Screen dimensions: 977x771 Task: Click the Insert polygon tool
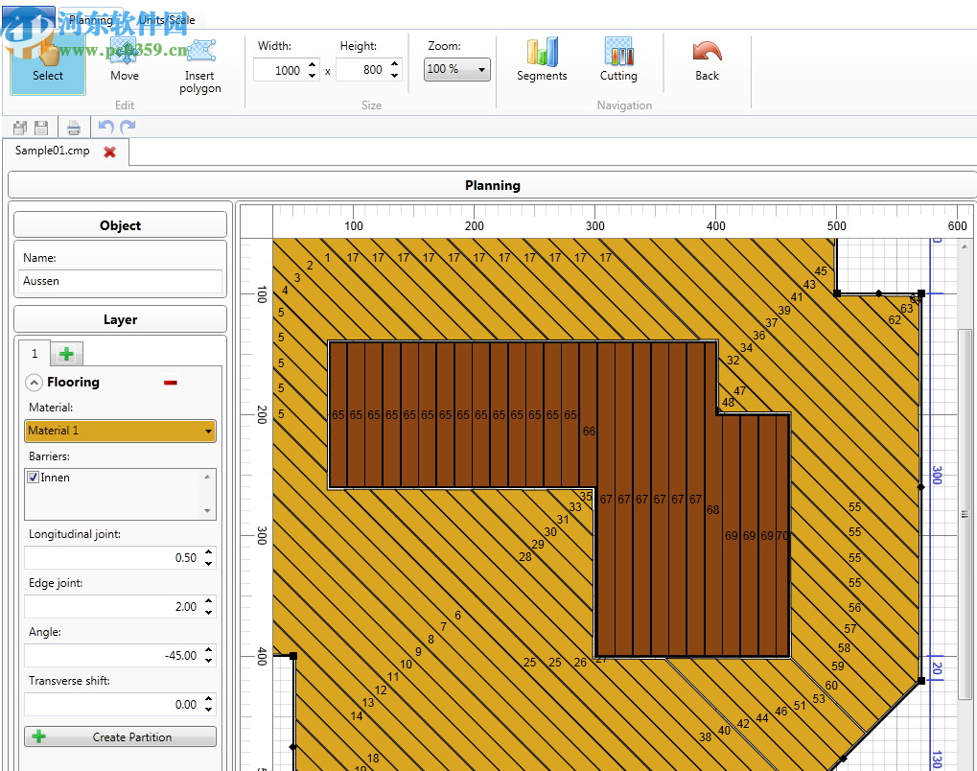199,65
